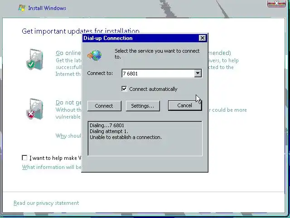Click the Windows flag icon in title bar
This screenshot has width=290, height=218.
click(22, 8)
